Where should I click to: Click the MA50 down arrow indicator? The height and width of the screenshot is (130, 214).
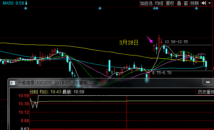pyautogui.click(x=26, y=3)
